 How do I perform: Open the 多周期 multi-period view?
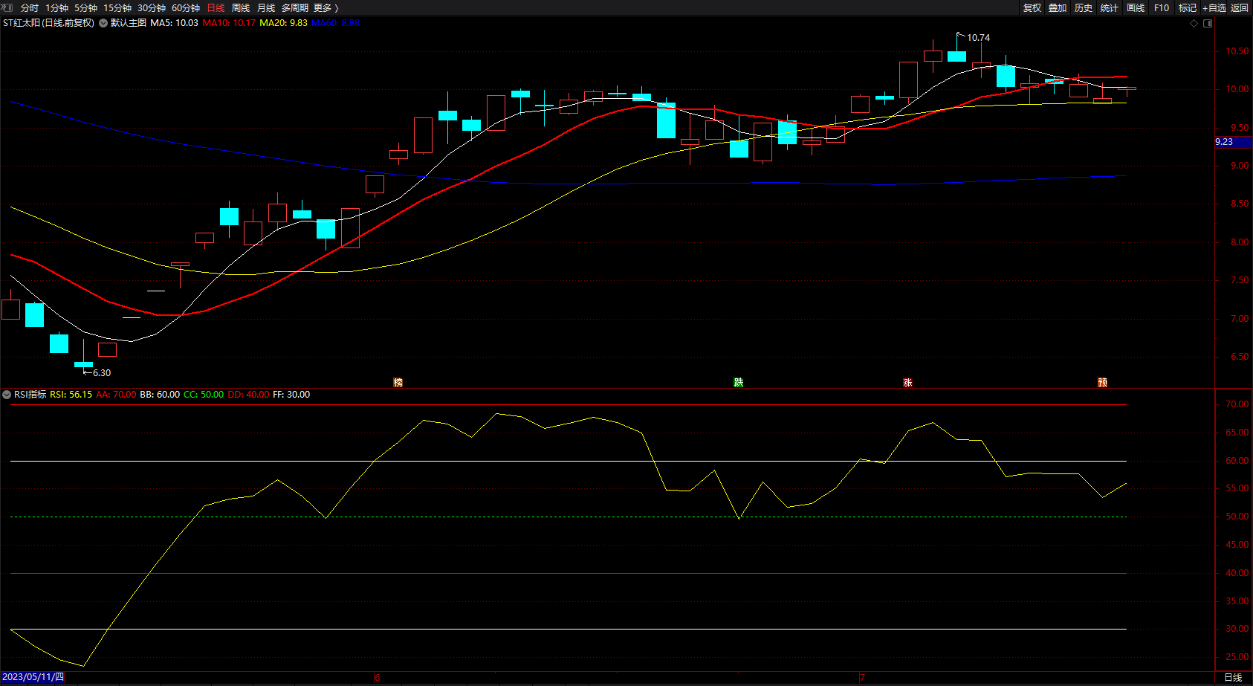(295, 8)
